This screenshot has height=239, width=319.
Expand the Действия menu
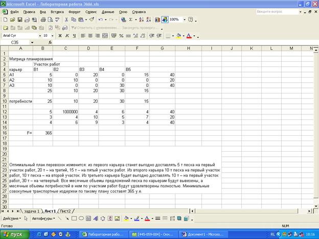[x=12, y=219]
